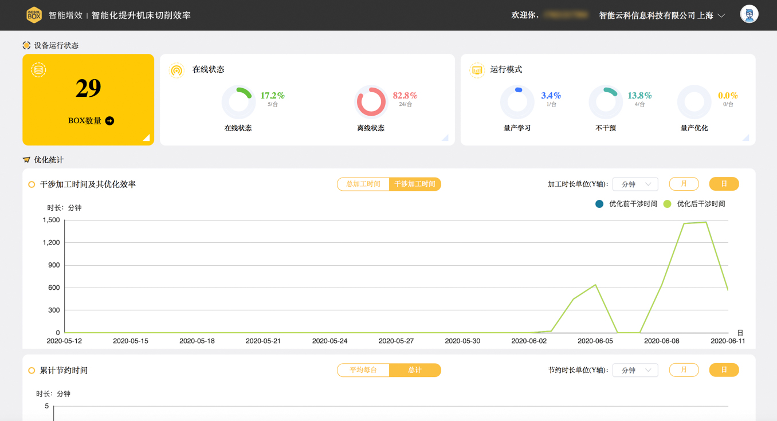This screenshot has height=421, width=777.
Task: Click the monitor icon beside 运行模式 heading
Action: click(x=477, y=70)
